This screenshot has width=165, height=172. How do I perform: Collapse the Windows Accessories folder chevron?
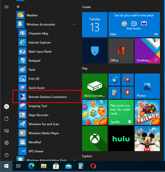pyautogui.click(x=75, y=24)
